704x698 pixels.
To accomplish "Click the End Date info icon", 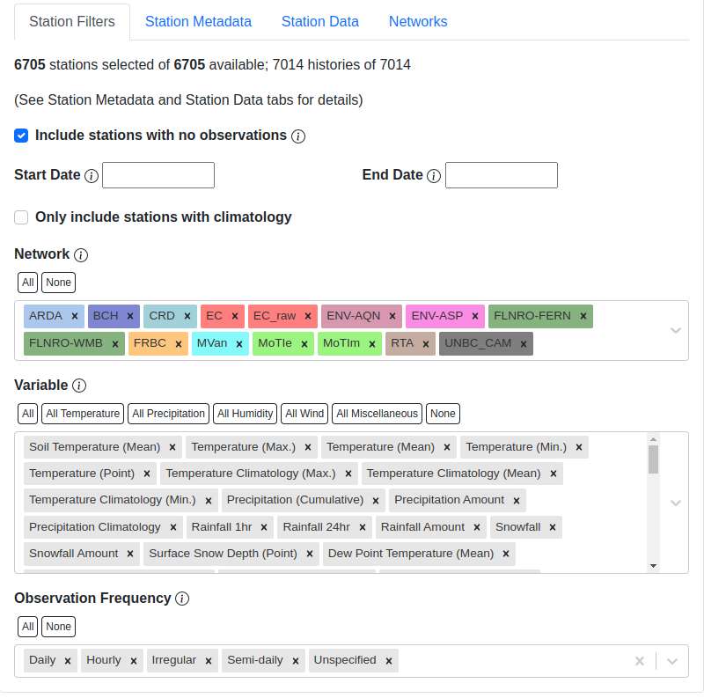I will (434, 175).
